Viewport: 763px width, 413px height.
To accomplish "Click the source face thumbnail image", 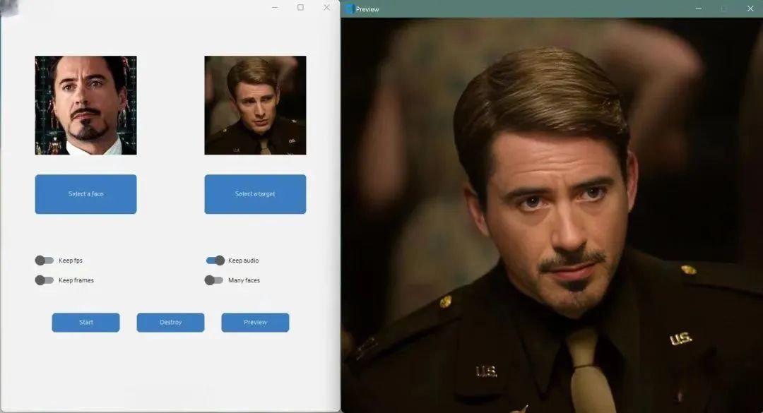I will point(85,105).
